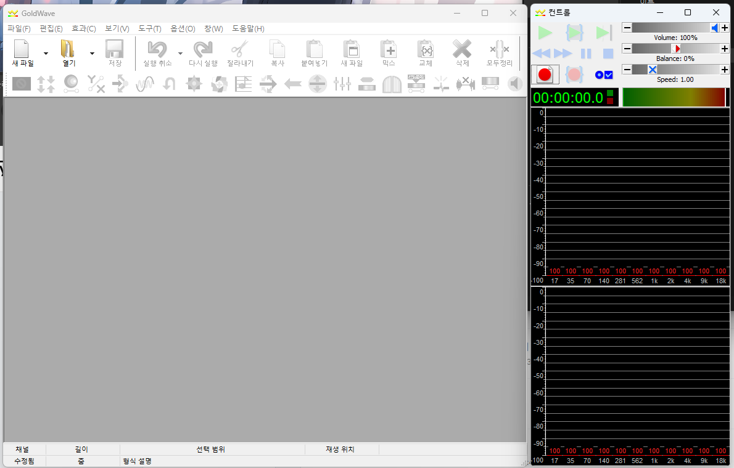
Task: Click the blue pause button
Action: [x=586, y=54]
